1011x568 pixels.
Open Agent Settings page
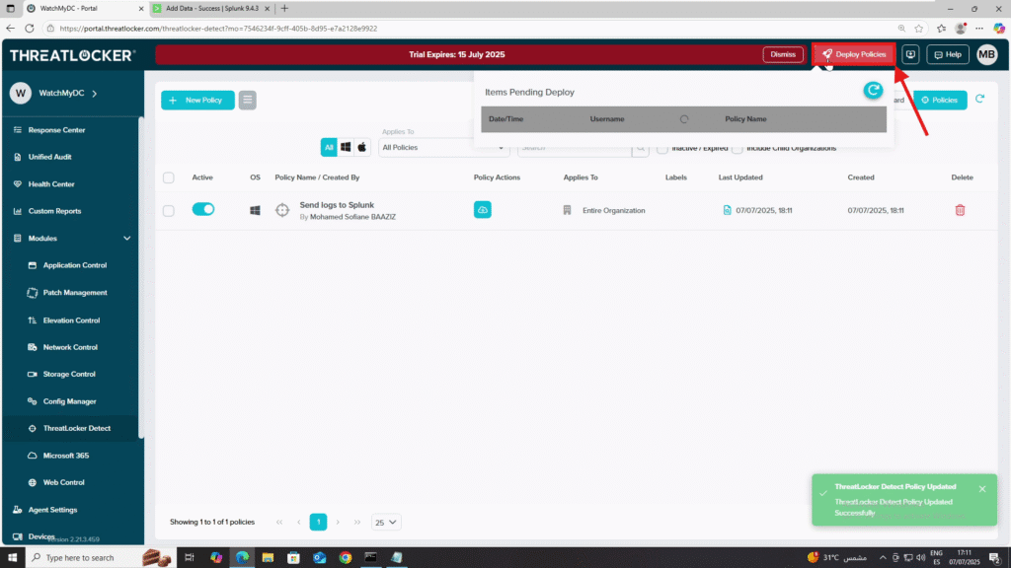(x=52, y=510)
